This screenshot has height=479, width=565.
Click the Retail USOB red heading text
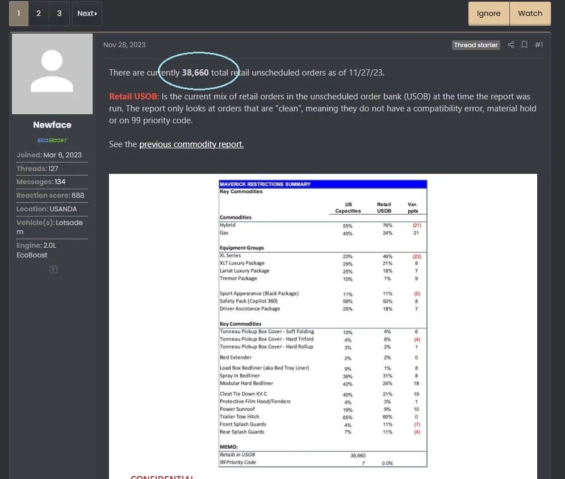(134, 97)
